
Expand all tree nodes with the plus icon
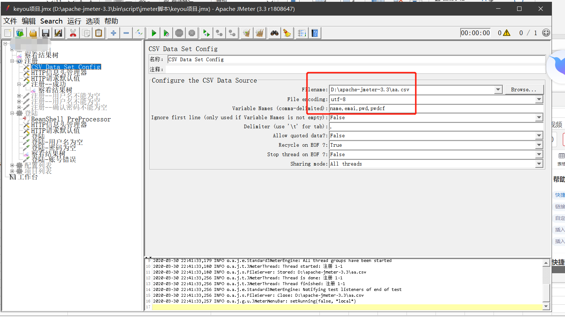[x=113, y=33]
